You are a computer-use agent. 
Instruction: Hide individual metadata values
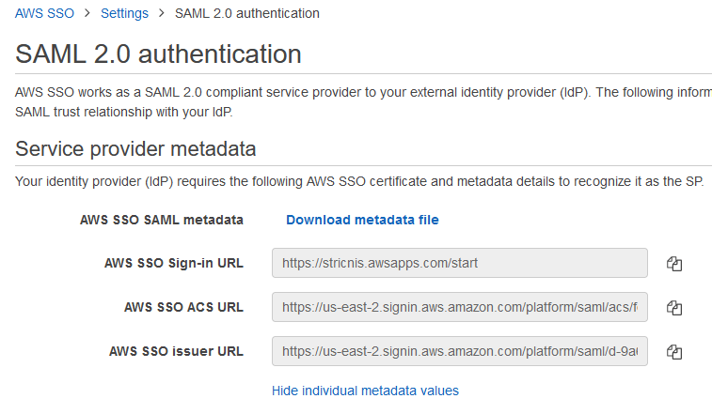pyautogui.click(x=365, y=391)
